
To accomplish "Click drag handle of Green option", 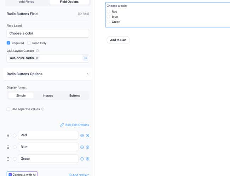I will pos(8,159).
